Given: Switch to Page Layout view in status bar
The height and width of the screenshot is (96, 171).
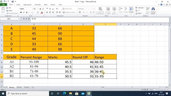Looking at the screenshot, I should coord(145,90).
